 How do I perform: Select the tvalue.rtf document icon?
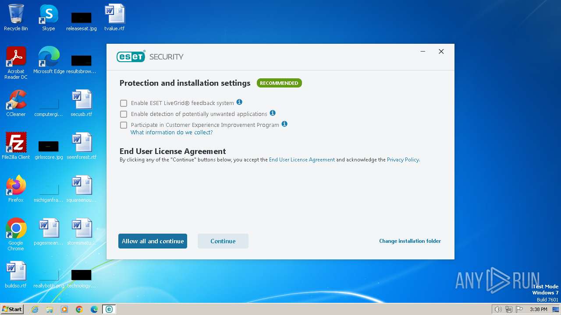coord(114,17)
